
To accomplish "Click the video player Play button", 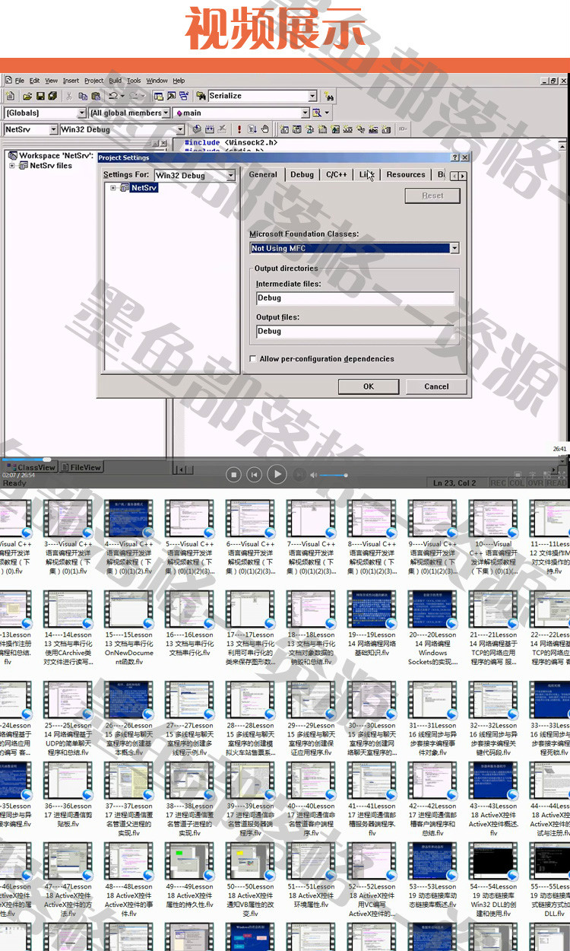I will 277,474.
